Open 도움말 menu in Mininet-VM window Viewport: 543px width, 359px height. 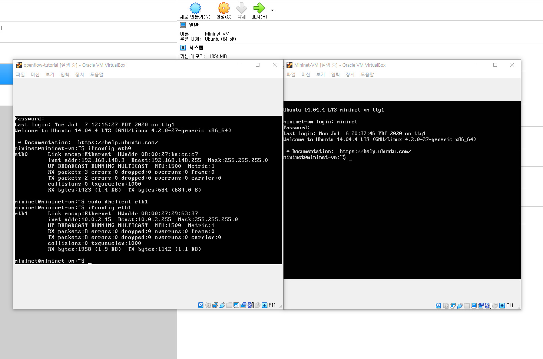(367, 74)
